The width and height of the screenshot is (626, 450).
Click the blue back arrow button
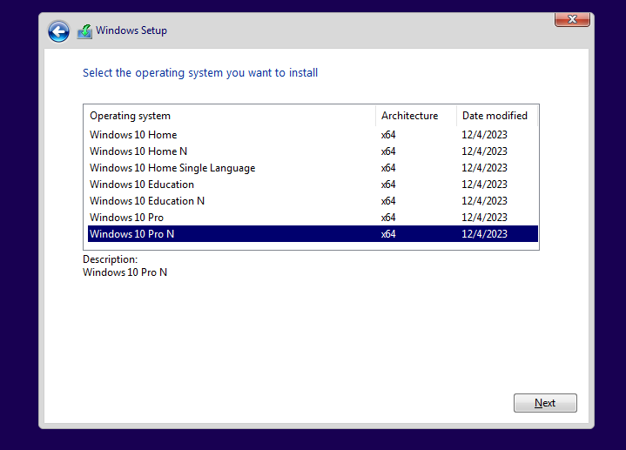pyautogui.click(x=58, y=31)
